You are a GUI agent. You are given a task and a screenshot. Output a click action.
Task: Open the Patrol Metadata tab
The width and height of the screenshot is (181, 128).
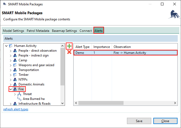click(x=38, y=31)
